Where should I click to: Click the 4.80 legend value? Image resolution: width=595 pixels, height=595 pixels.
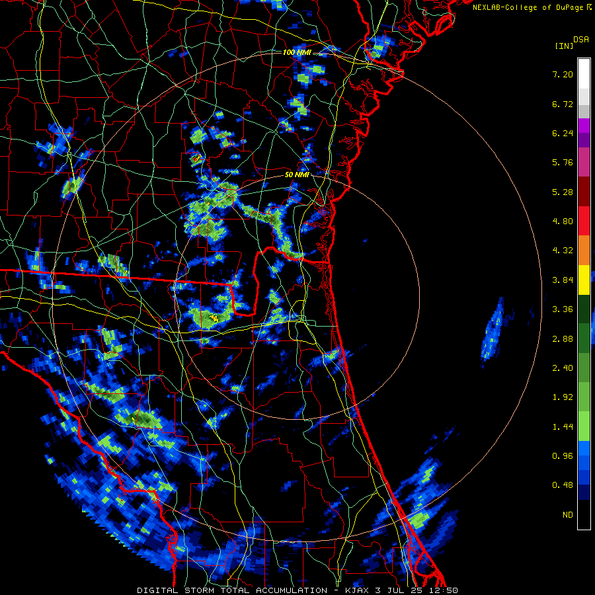[563, 221]
